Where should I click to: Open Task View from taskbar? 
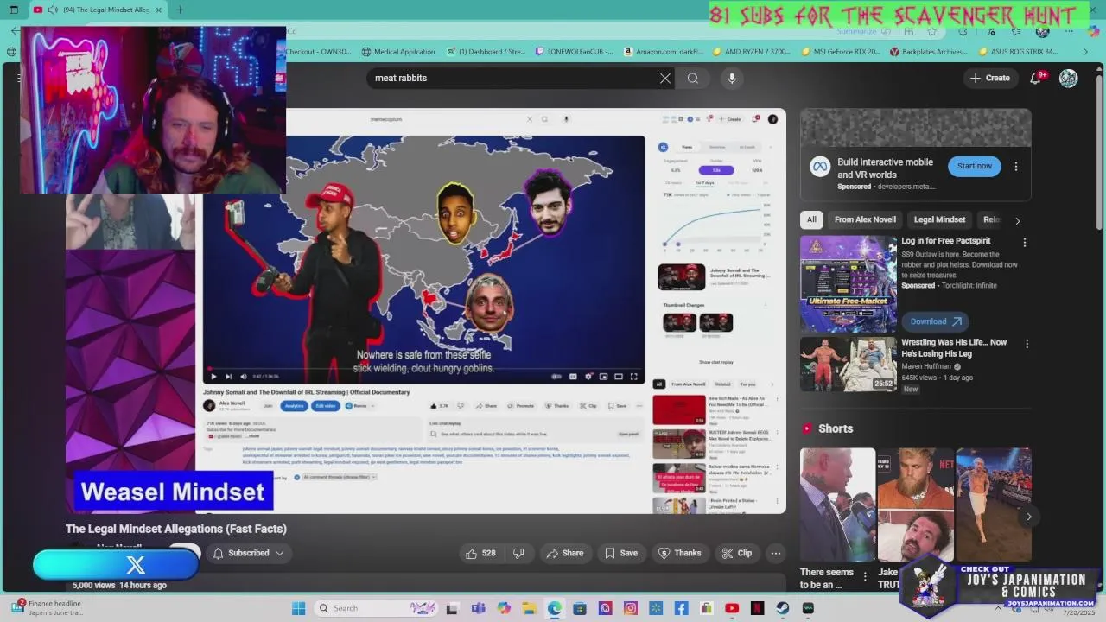(x=452, y=608)
